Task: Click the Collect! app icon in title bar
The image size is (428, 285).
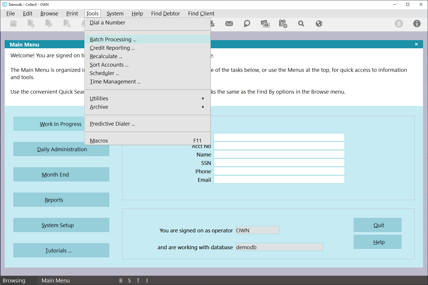Action: tap(5, 4)
